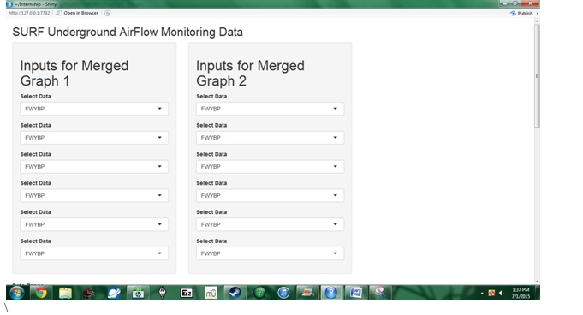Switch to Microsoft Word on the taskbar
Image resolution: width=583 pixels, height=315 pixels.
[x=356, y=293]
